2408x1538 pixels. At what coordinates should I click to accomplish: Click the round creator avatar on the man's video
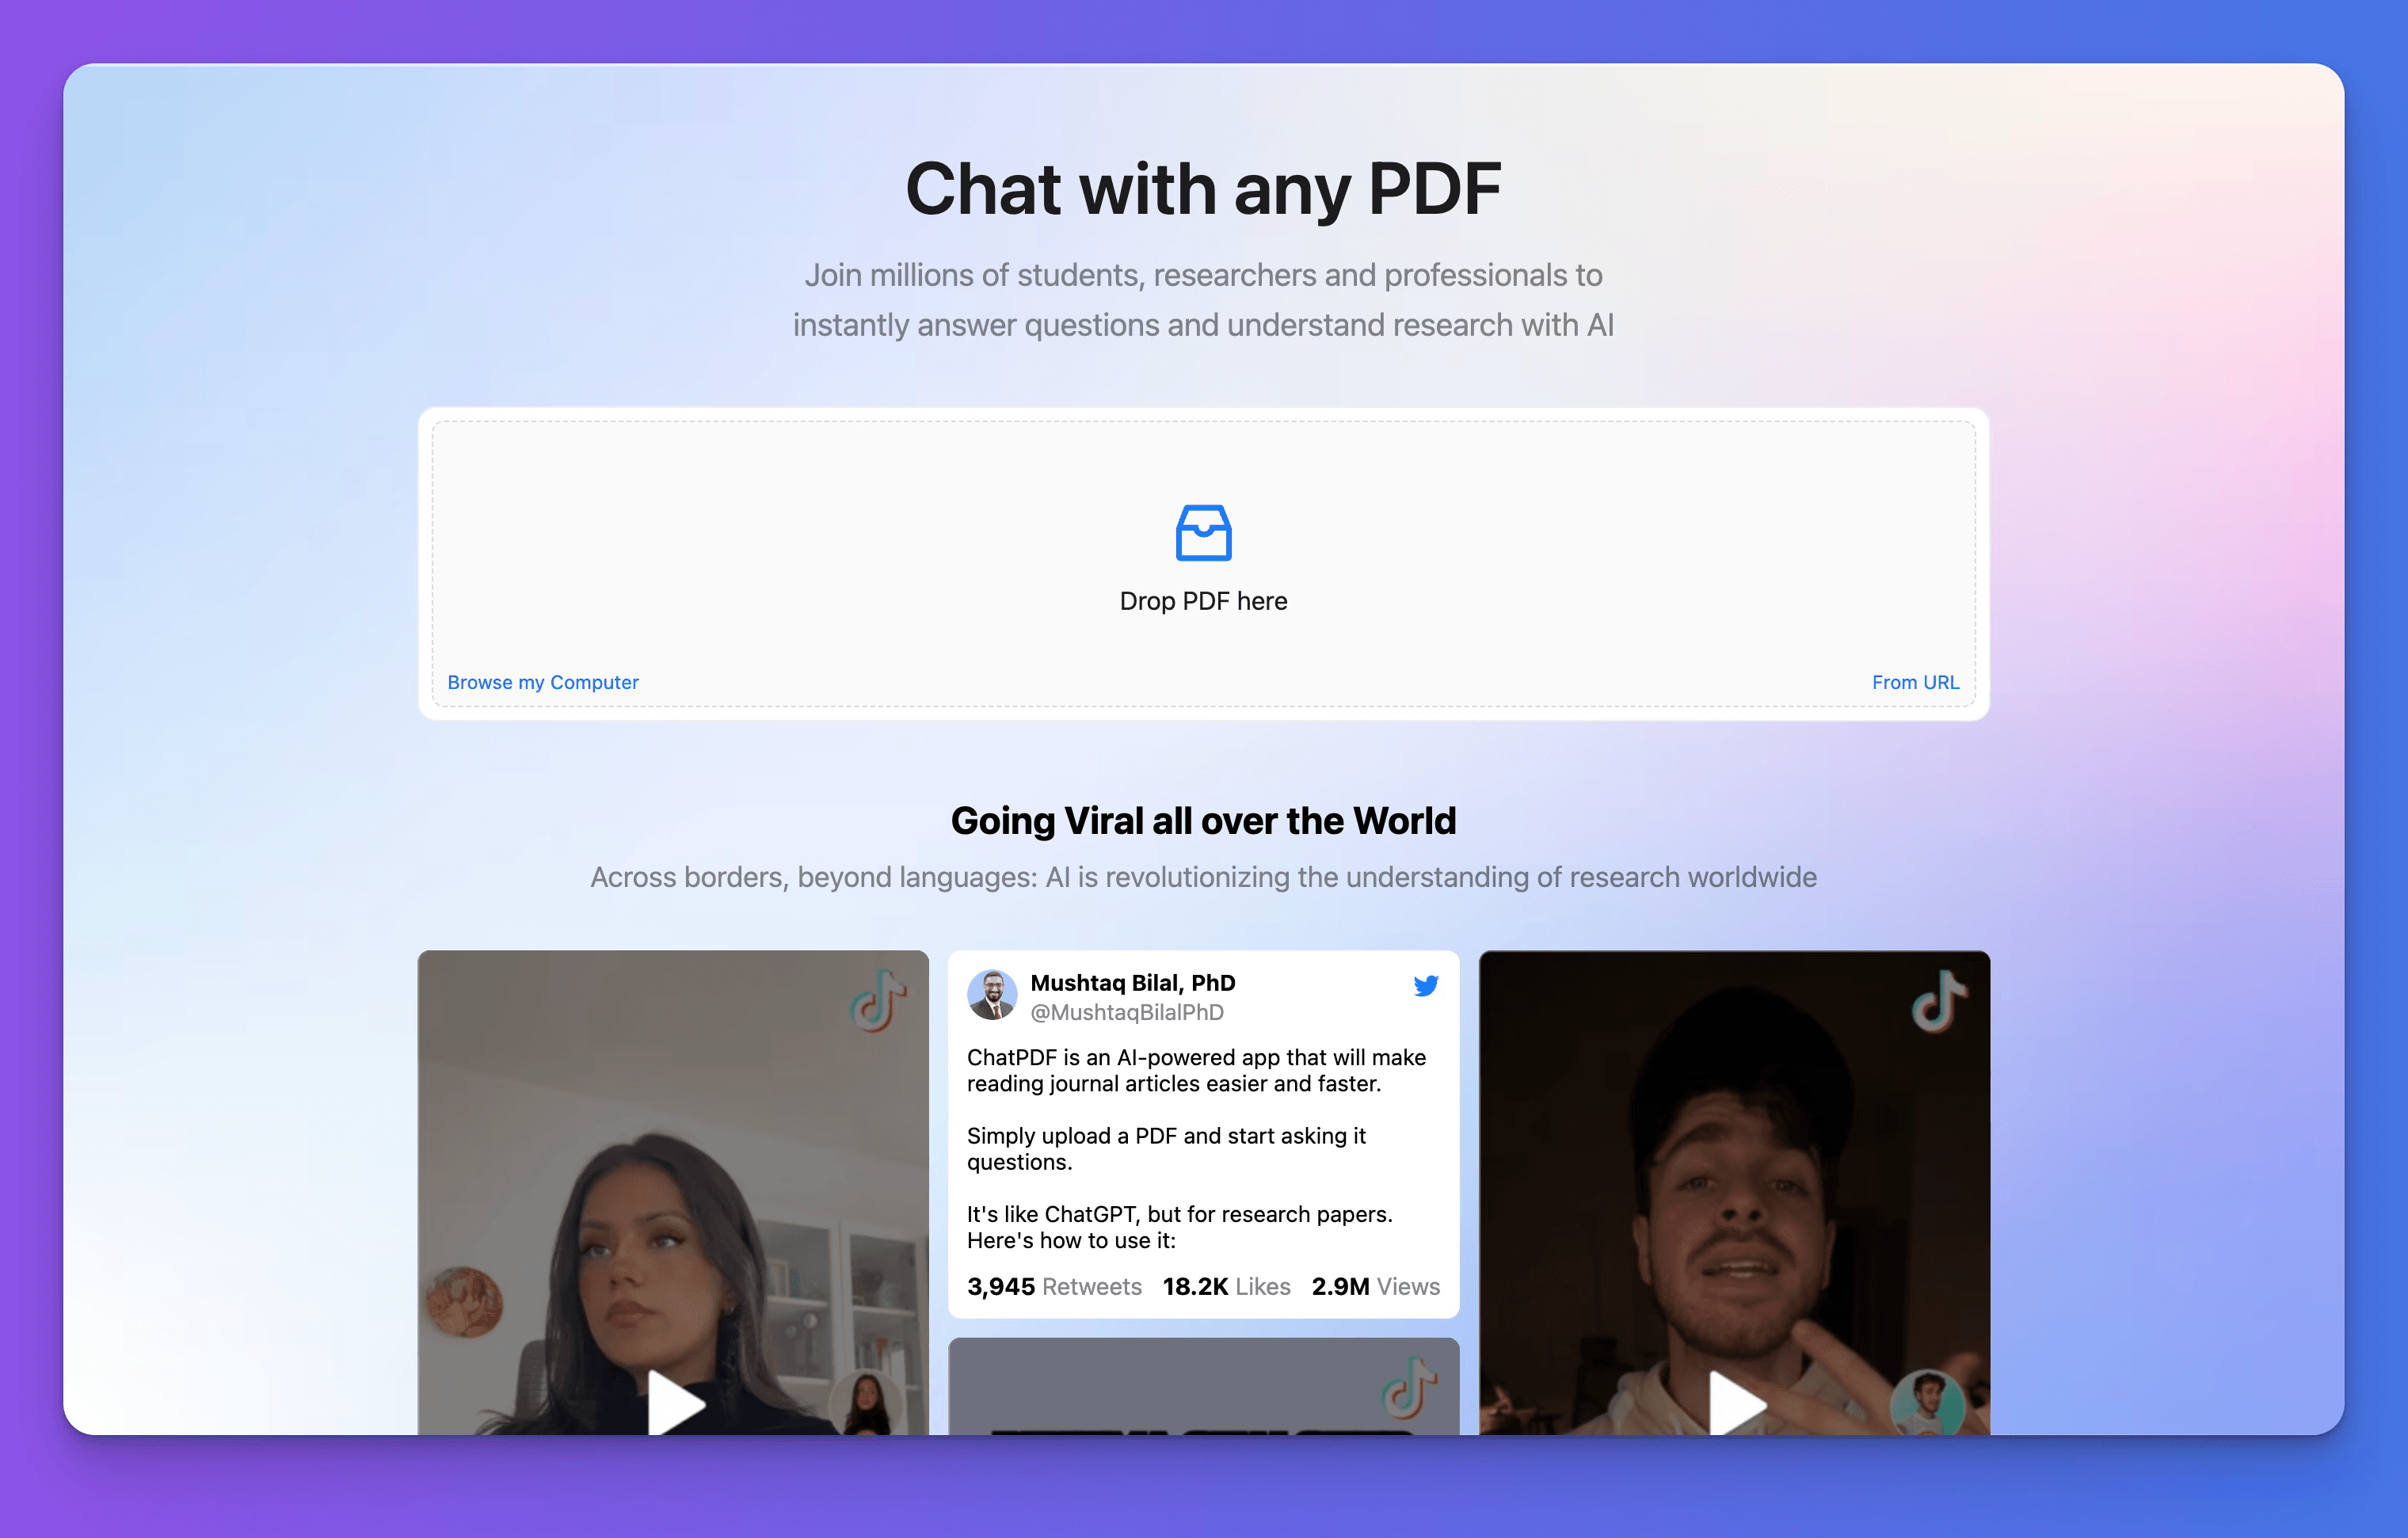click(1927, 1405)
